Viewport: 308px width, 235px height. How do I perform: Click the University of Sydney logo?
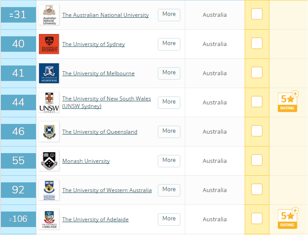point(49,44)
